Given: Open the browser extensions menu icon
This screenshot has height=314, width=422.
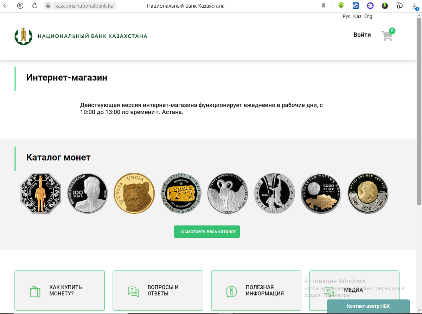Looking at the screenshot, I should coord(399,6).
